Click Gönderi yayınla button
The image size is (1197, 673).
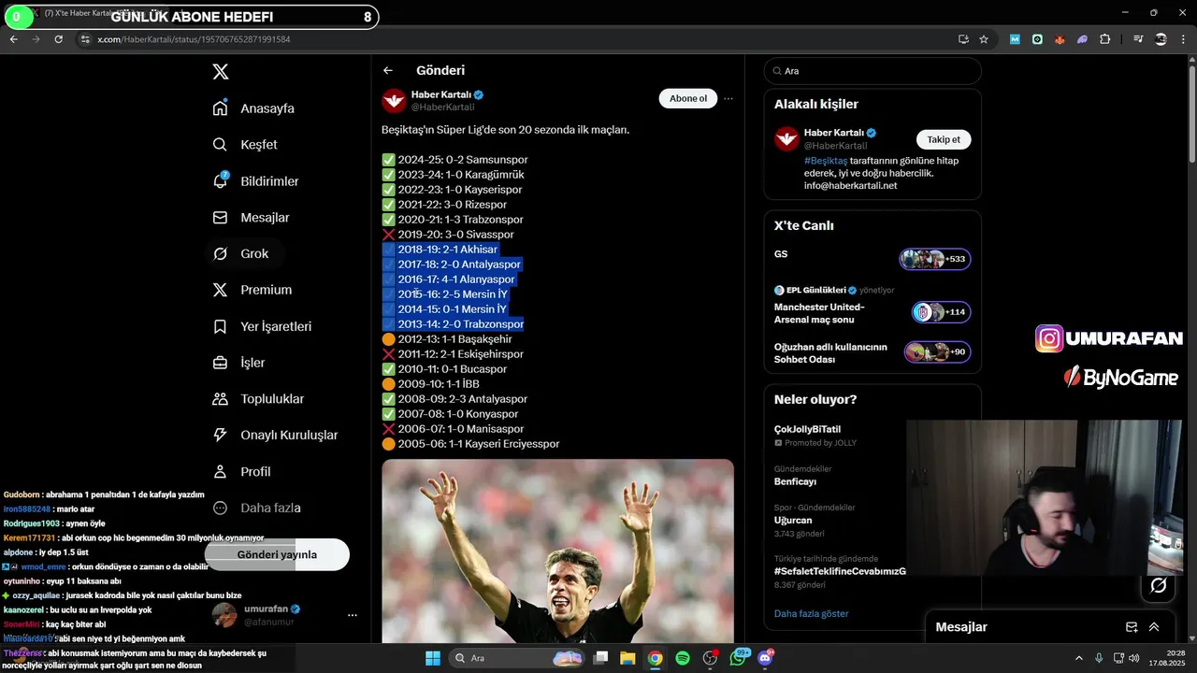click(x=277, y=554)
